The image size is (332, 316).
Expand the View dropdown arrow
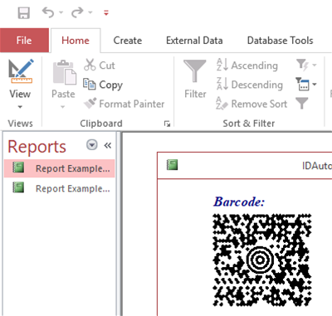tap(20, 107)
